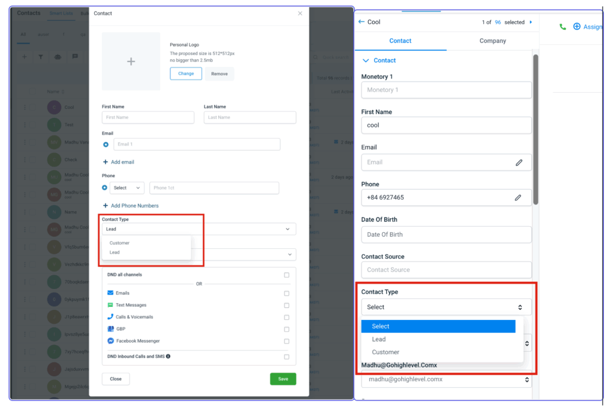Image resolution: width=614 pixels, height=408 pixels.
Task: Upload logo via plus placeholder box
Action: [x=131, y=62]
